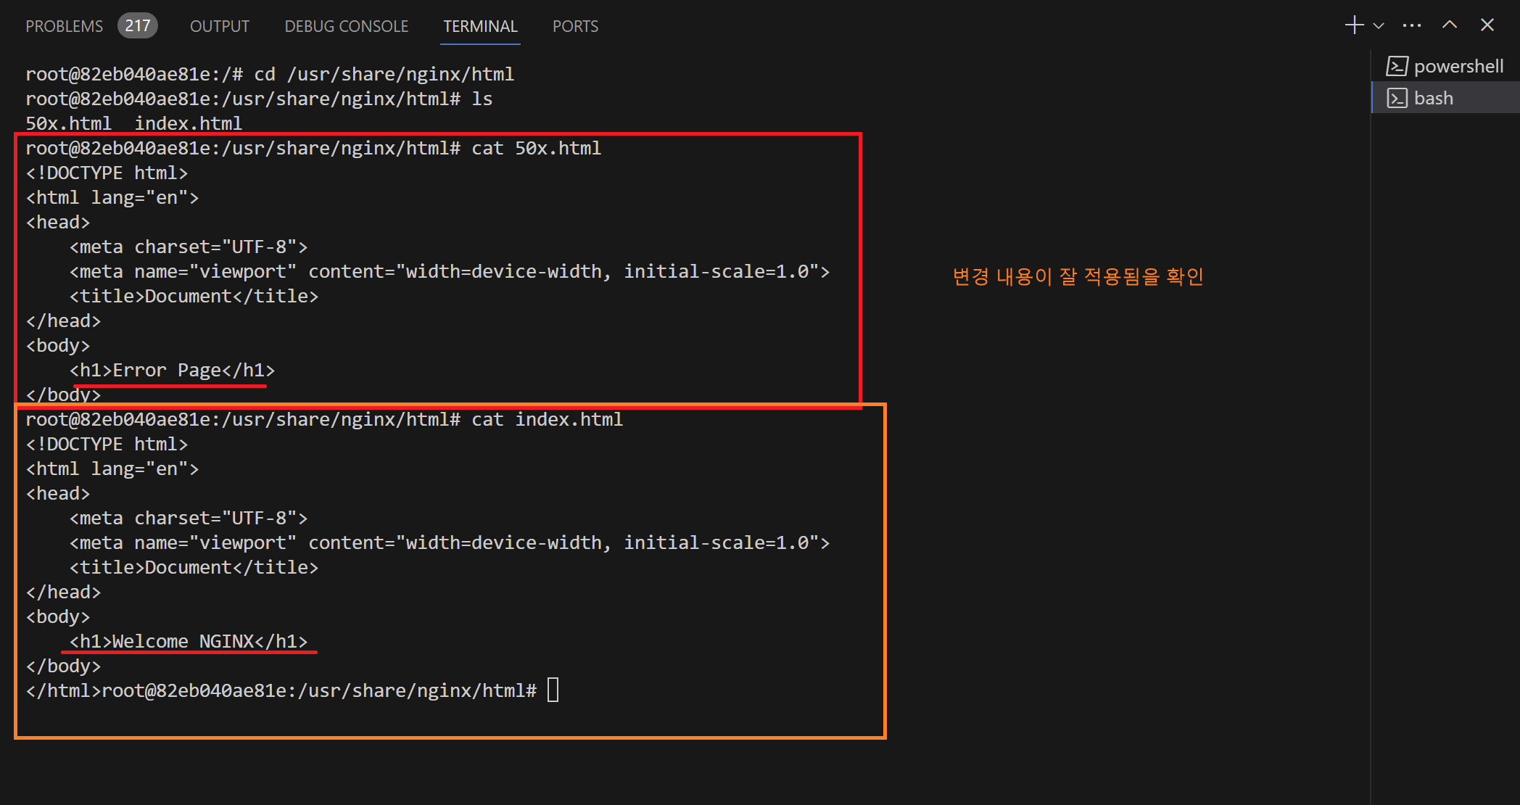This screenshot has width=1520, height=805.
Task: Click the bash terminal icon
Action: tap(1397, 98)
